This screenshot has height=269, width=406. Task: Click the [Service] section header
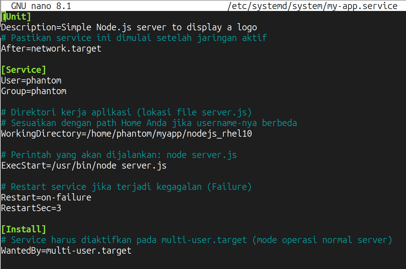[x=24, y=70]
